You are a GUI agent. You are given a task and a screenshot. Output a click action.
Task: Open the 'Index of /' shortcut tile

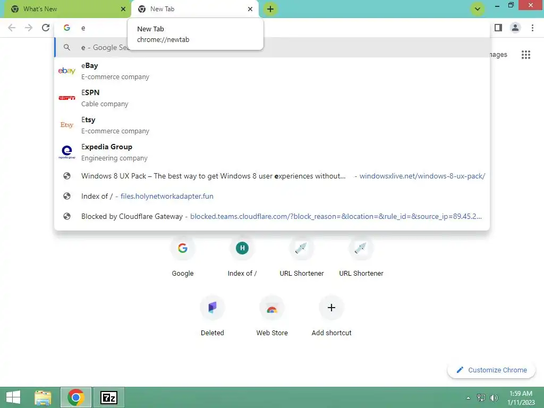[242, 257]
